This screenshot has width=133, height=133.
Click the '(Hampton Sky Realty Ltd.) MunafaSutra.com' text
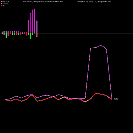pyautogui.click(x=94, y=2)
